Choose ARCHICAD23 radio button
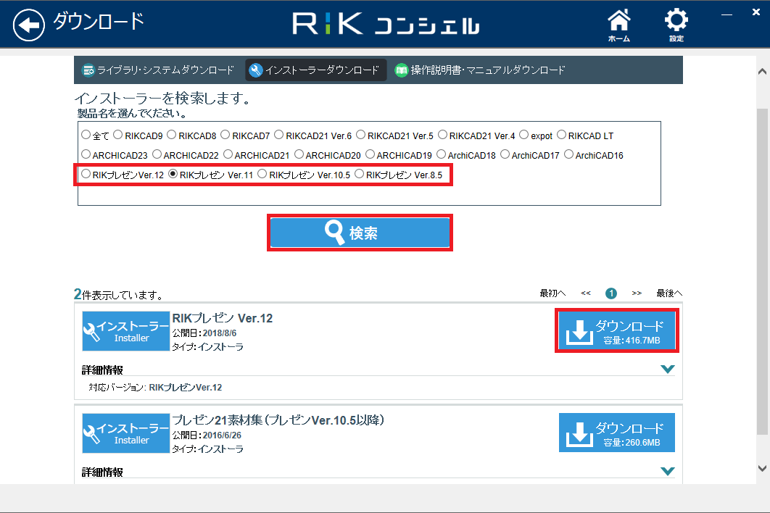The height and width of the screenshot is (513, 770). [86, 154]
